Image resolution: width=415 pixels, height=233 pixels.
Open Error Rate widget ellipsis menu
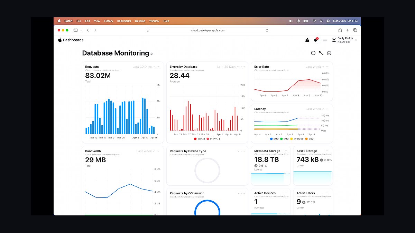click(x=328, y=67)
